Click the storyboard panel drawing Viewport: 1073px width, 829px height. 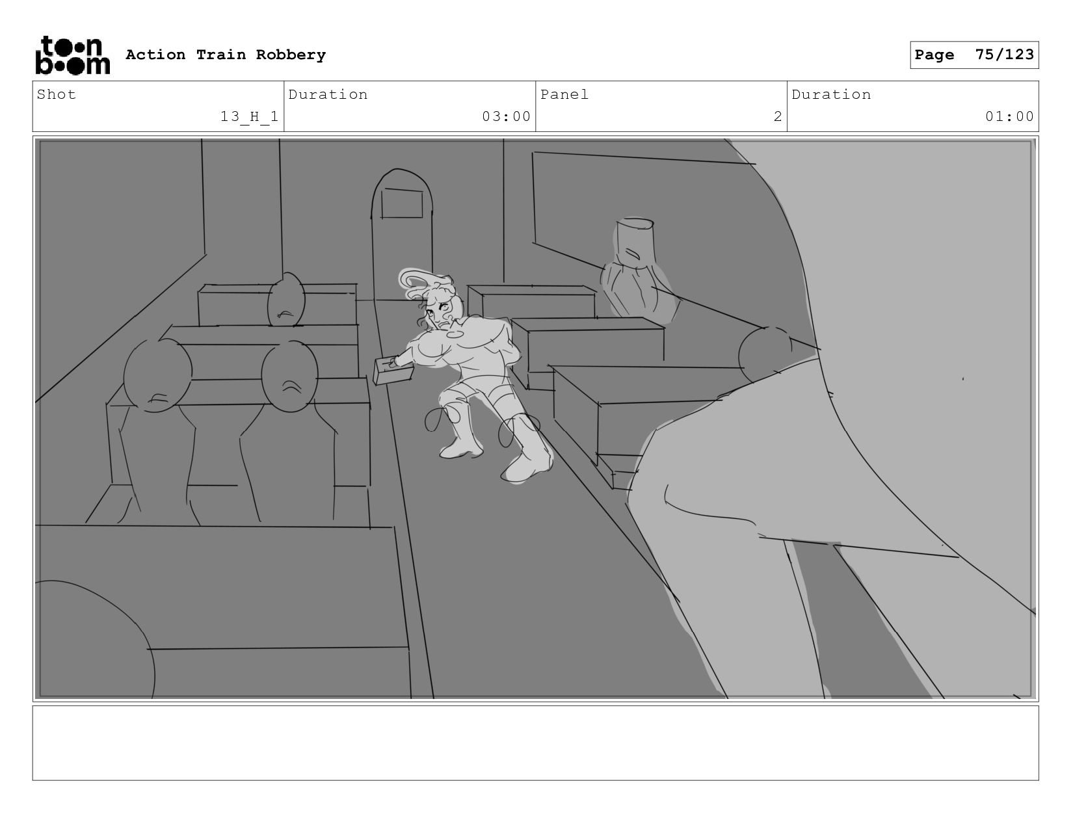coord(535,419)
